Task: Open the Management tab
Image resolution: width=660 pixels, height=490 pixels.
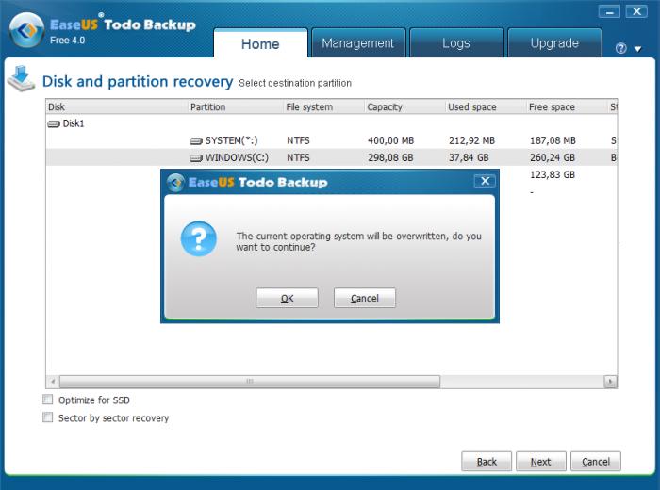Action: point(357,43)
